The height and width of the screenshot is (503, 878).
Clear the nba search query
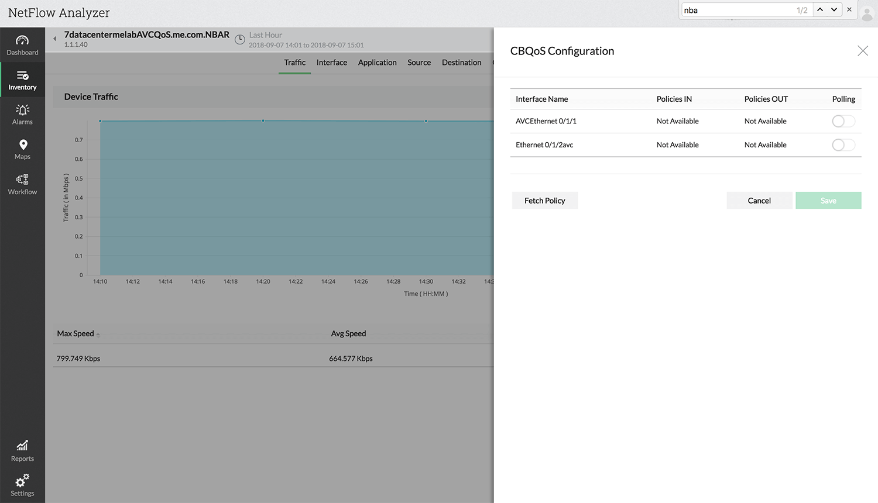[849, 9]
